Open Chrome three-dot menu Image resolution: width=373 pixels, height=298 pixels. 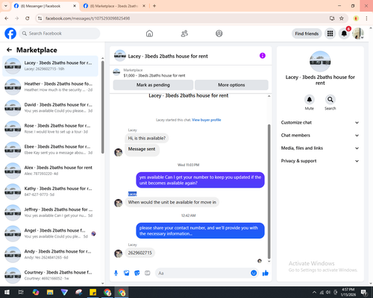coord(366,18)
